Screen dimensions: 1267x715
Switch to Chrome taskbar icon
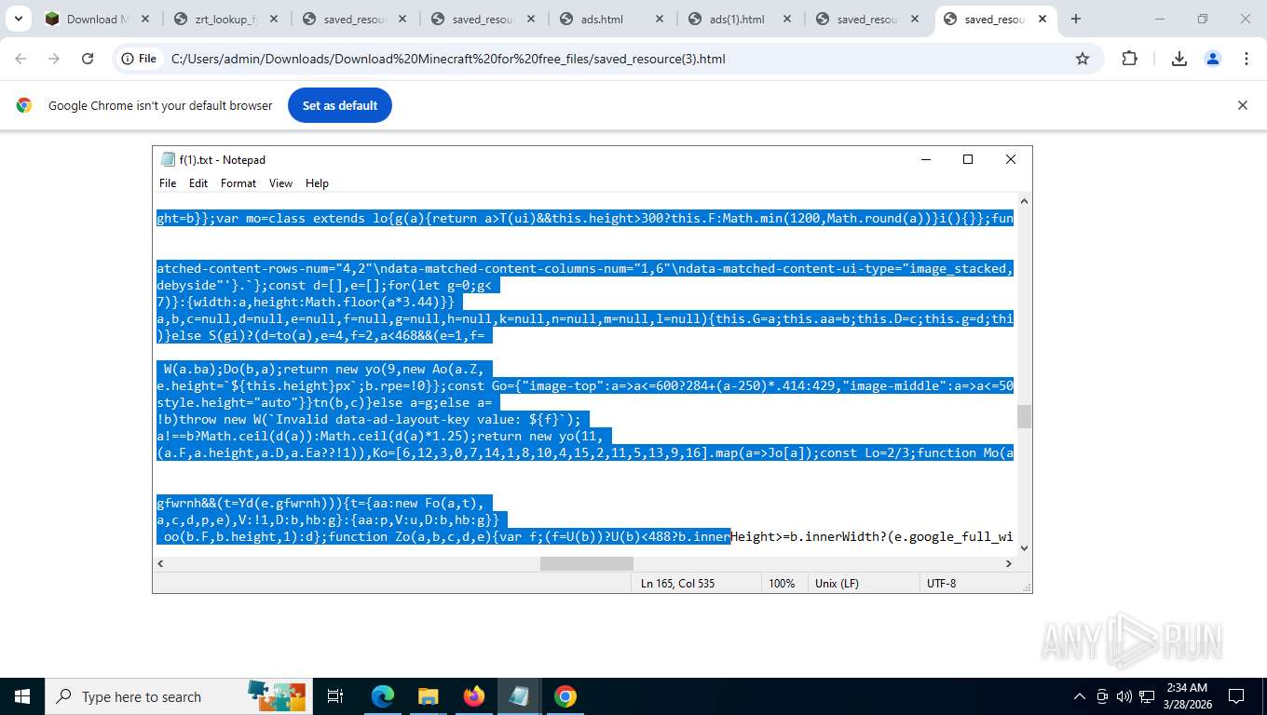coord(565,696)
